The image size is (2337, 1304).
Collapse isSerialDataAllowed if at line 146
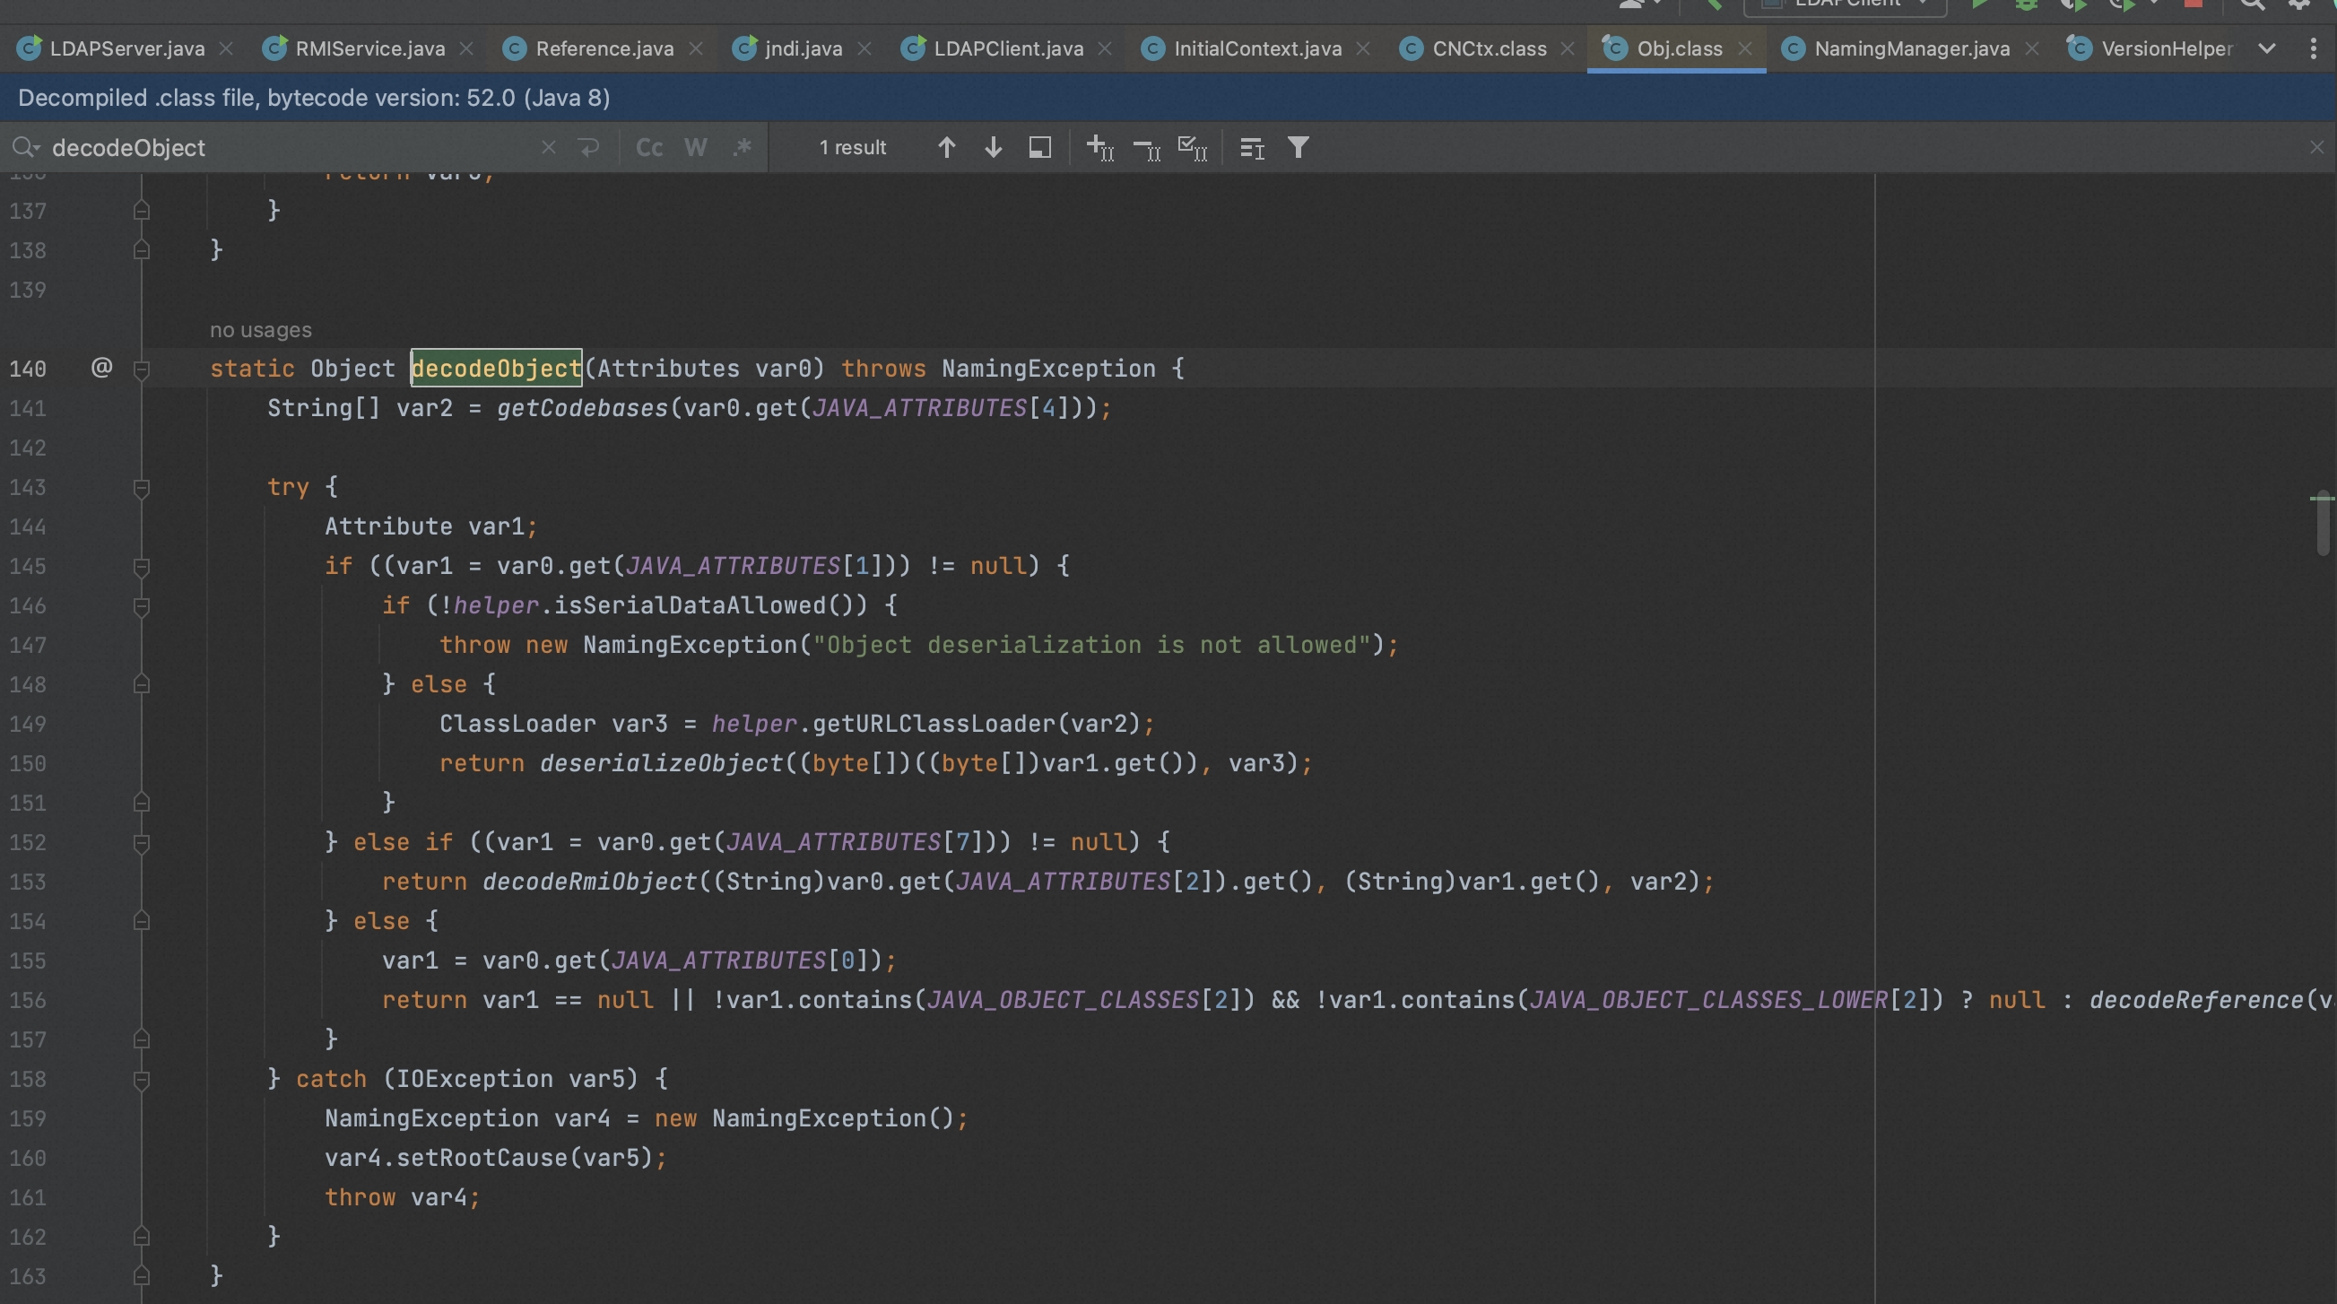142,606
